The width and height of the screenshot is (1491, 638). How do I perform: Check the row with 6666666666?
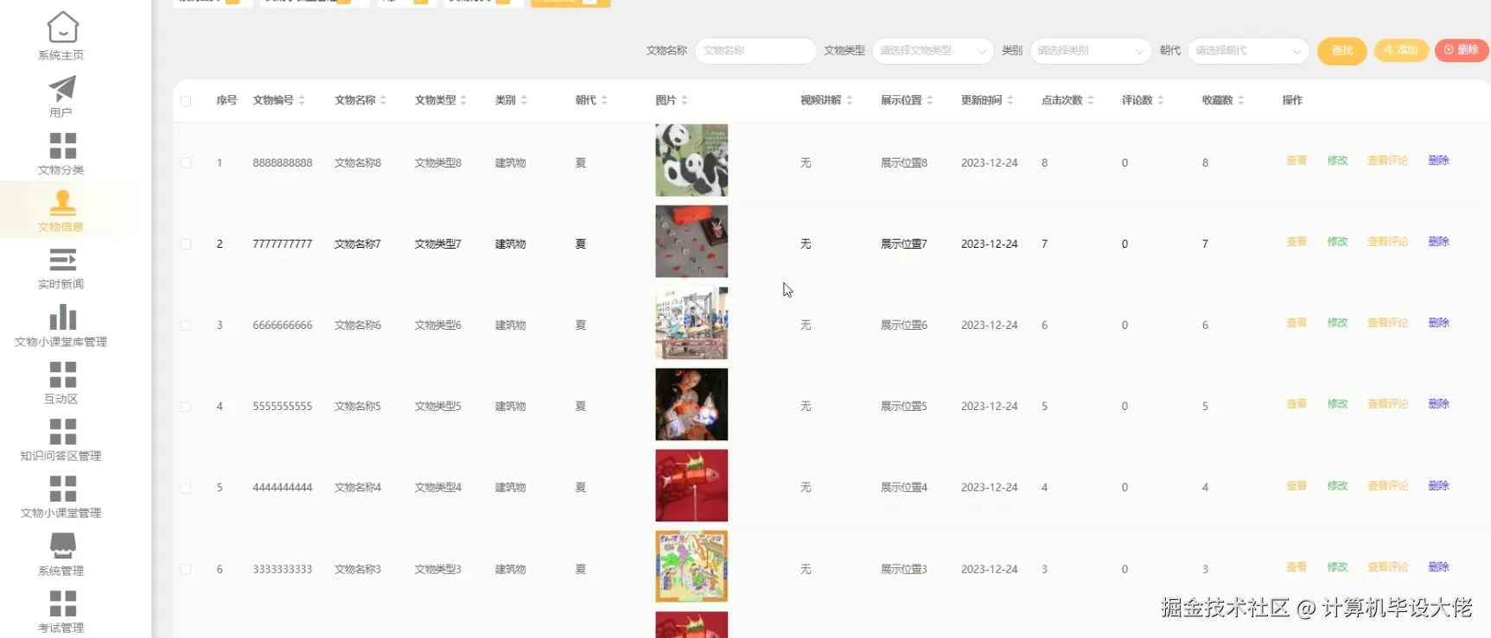tap(186, 325)
